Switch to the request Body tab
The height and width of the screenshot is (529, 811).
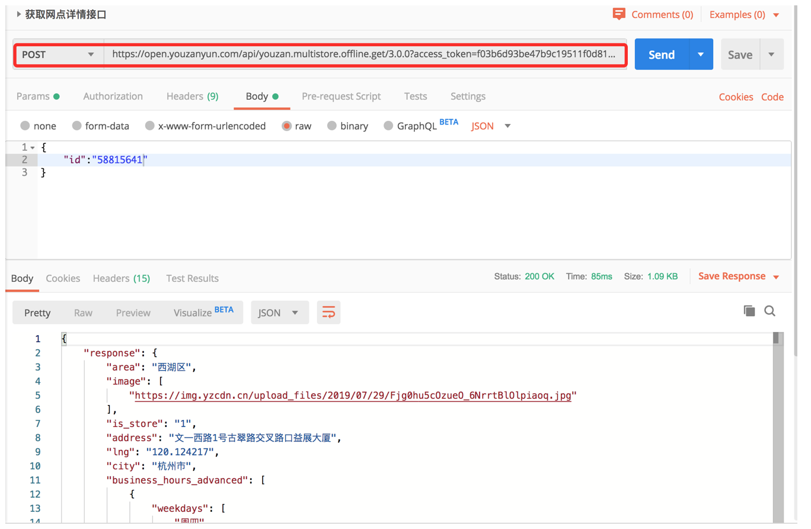(262, 96)
